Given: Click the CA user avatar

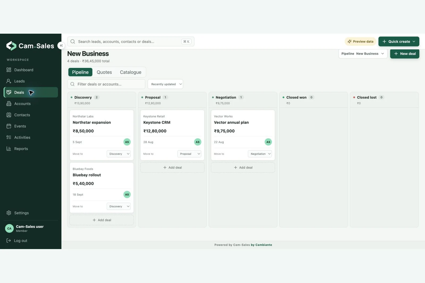Looking at the screenshot, I should [x=9, y=228].
